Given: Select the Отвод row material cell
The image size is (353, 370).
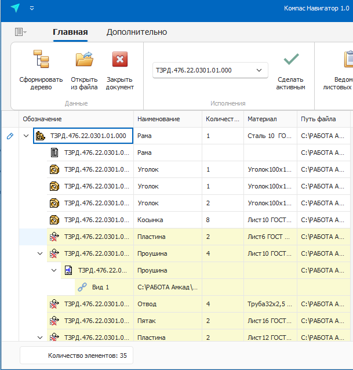Looking at the screenshot, I should 270,304.
